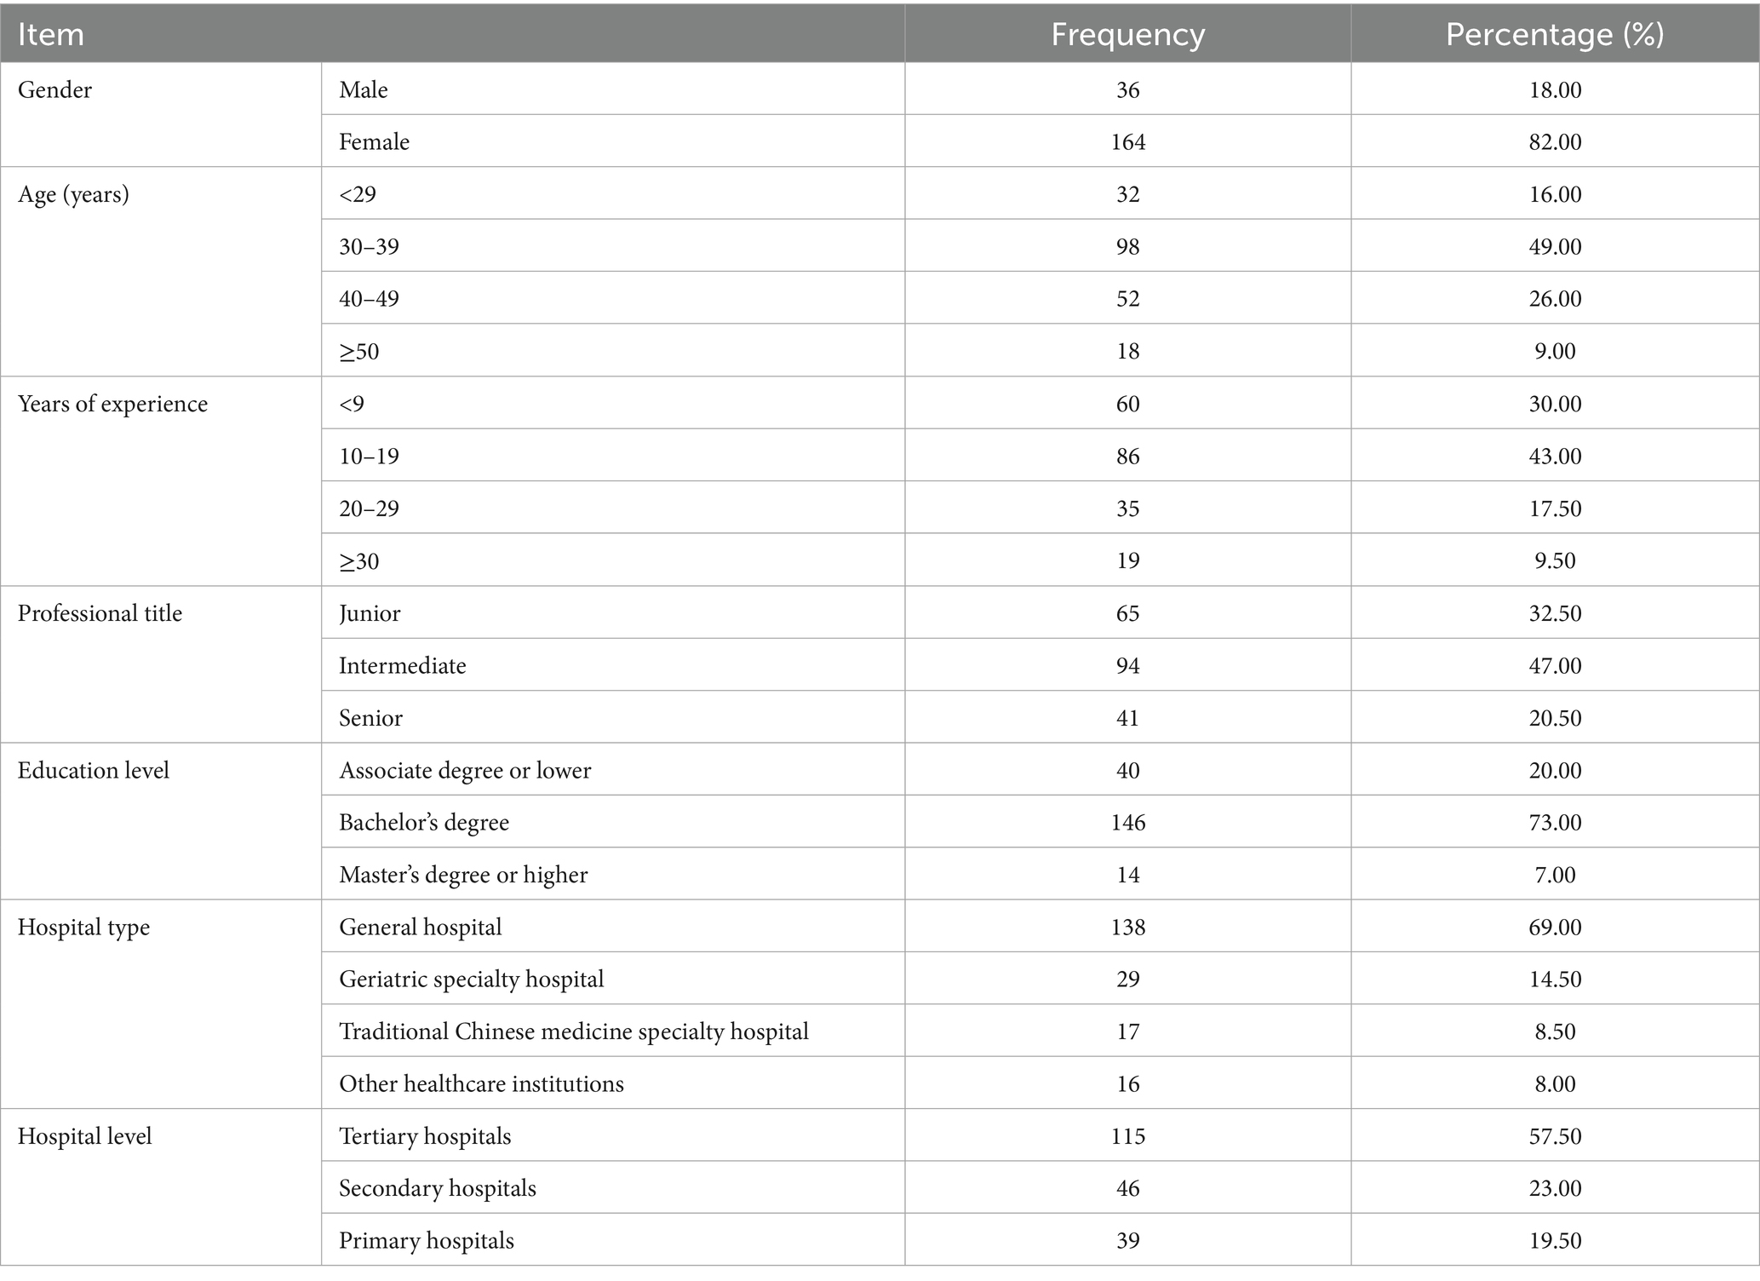This screenshot has width=1760, height=1281.
Task: Select the Geriatric specialty hospital cell
Action: [x=471, y=979]
